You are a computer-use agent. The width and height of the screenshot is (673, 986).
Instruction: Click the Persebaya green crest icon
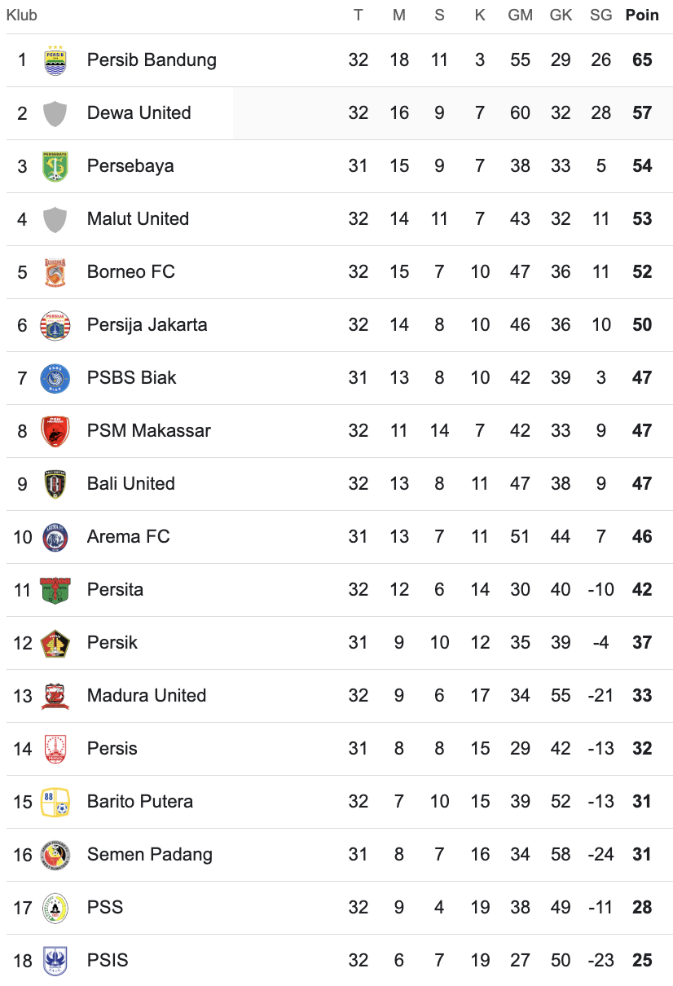pos(55,166)
